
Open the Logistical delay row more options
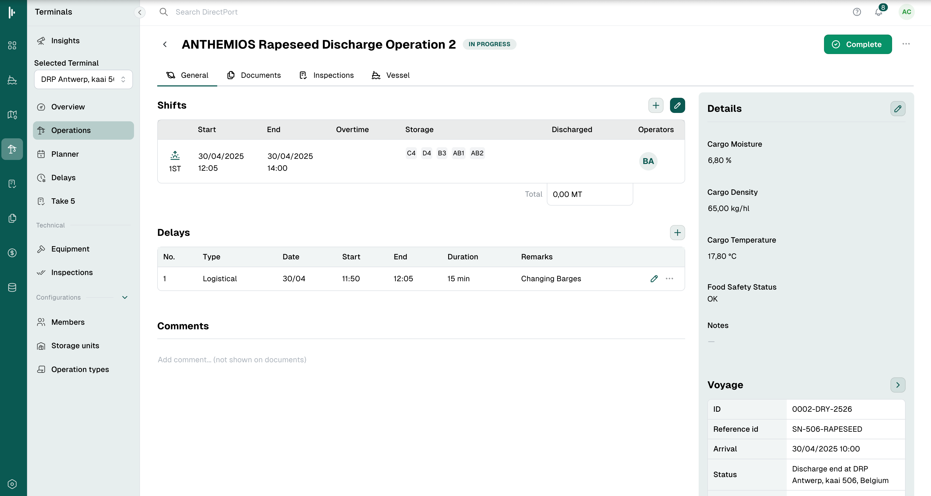point(669,279)
